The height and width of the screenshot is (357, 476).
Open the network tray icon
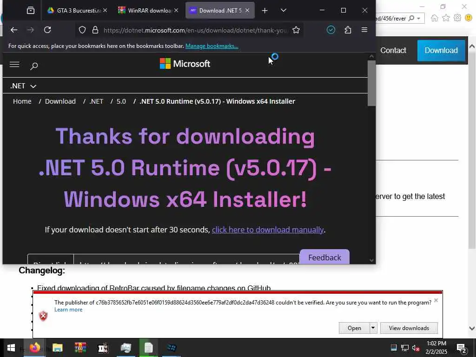point(405,348)
